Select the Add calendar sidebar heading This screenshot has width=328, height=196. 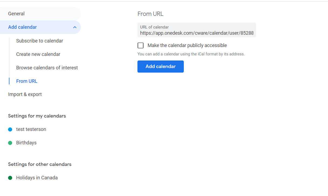(23, 27)
